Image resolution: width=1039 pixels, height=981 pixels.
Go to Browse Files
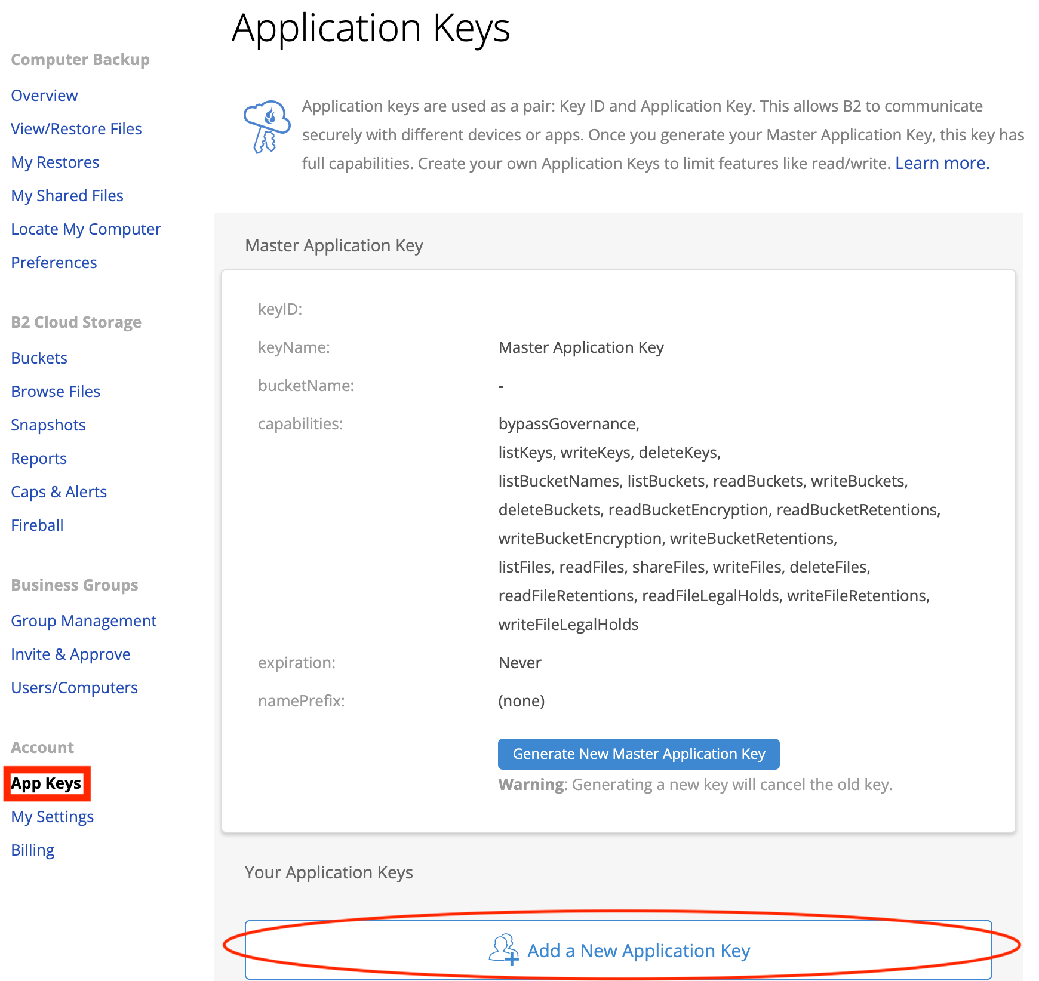pyautogui.click(x=56, y=392)
